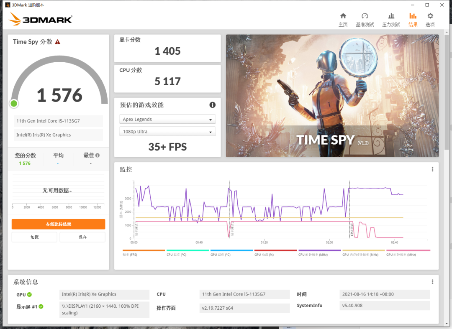Open the three-dot menu in 系统信息 panel
This screenshot has width=452, height=329.
(432, 282)
